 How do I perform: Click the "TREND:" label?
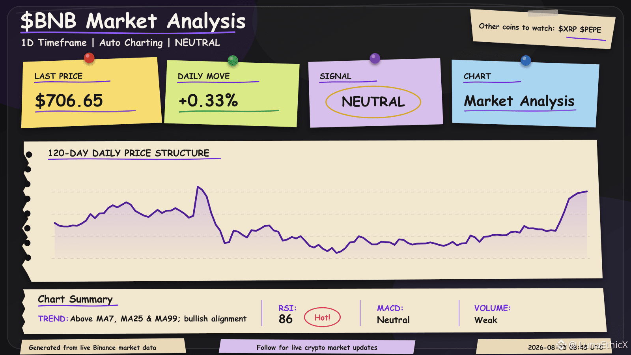point(53,319)
